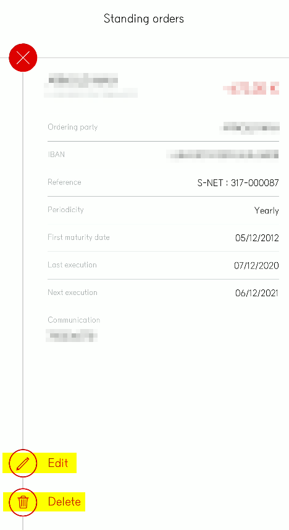Image resolution: width=289 pixels, height=530 pixels.
Task: Click the Ordering party label
Action: point(73,127)
